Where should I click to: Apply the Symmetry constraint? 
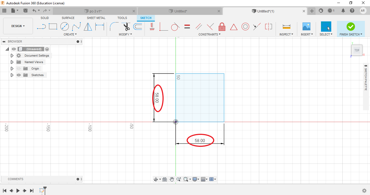click(x=268, y=27)
